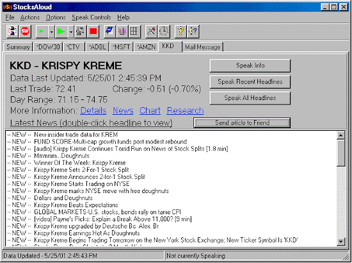Click the Speak Recent Headlines button

tap(250, 81)
